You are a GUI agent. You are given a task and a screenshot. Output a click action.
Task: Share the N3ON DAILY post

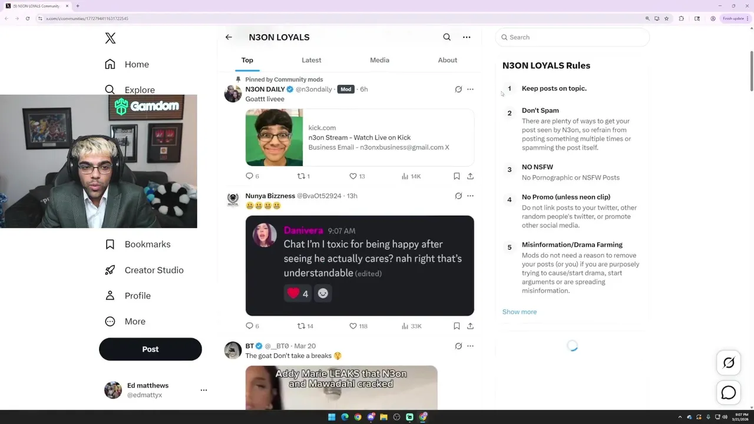(x=470, y=176)
